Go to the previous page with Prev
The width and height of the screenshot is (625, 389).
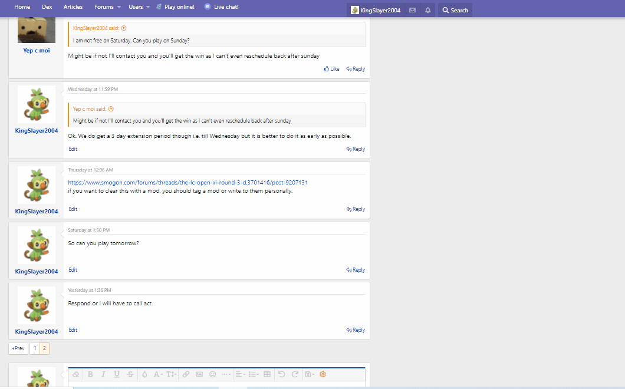[18, 348]
